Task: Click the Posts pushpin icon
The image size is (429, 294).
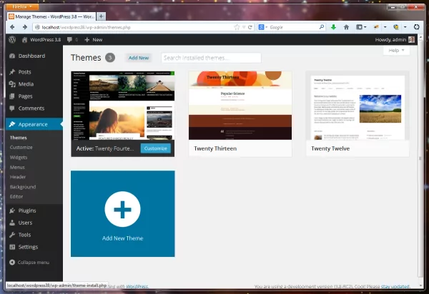Action: tap(12, 72)
